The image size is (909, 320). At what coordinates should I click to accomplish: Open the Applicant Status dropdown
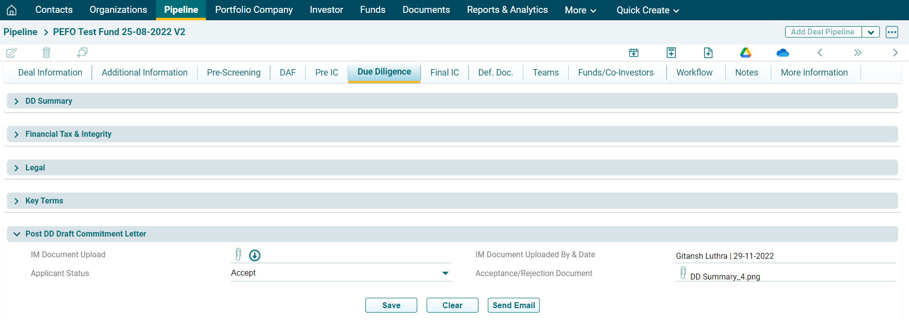tap(445, 273)
